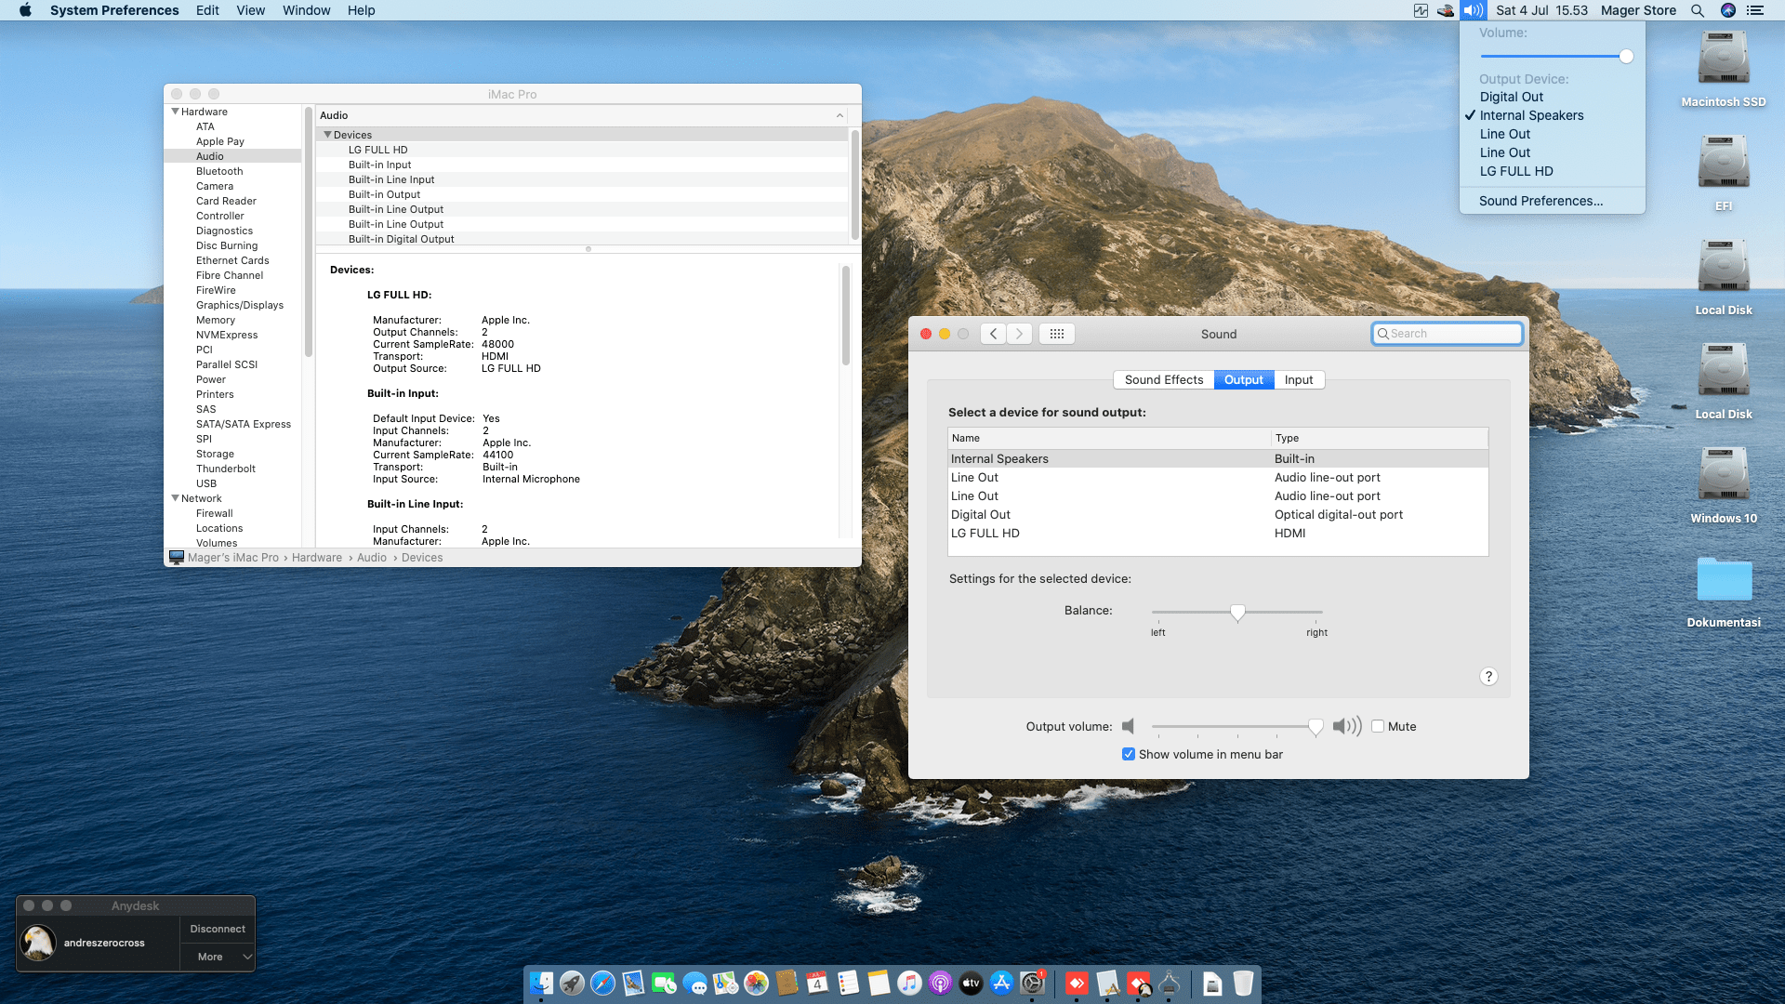Select LG FULL HD in output menu

[x=1515, y=171]
